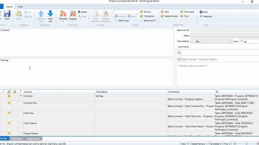Image resolution: width=259 pixels, height=145 pixels.
Task: Delete the empty first comment
Action: tap(179, 53)
